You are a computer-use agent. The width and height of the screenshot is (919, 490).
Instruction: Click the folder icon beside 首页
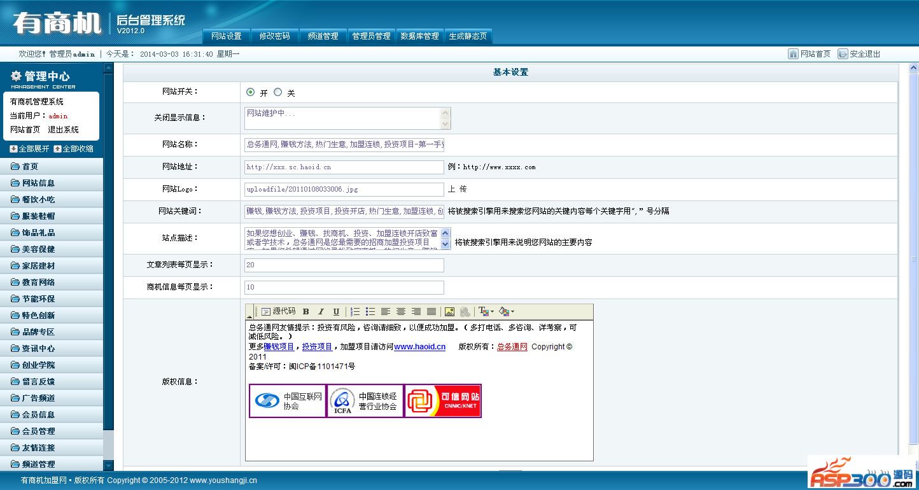[x=15, y=167]
